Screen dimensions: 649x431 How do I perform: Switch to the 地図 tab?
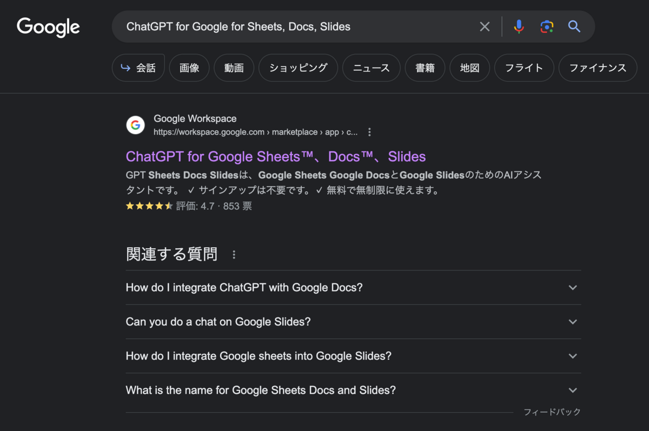coord(469,68)
